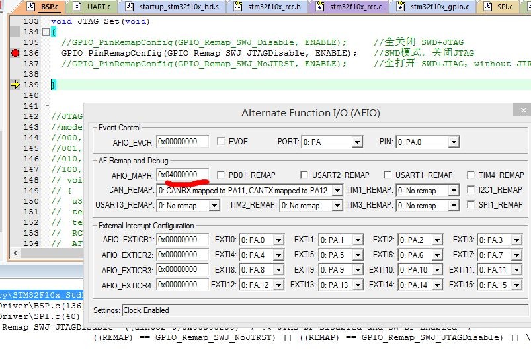Viewport: 531px width, 354px height.
Task: Click line 136 GPIO_PinRemapConfig code text
Action: point(209,53)
